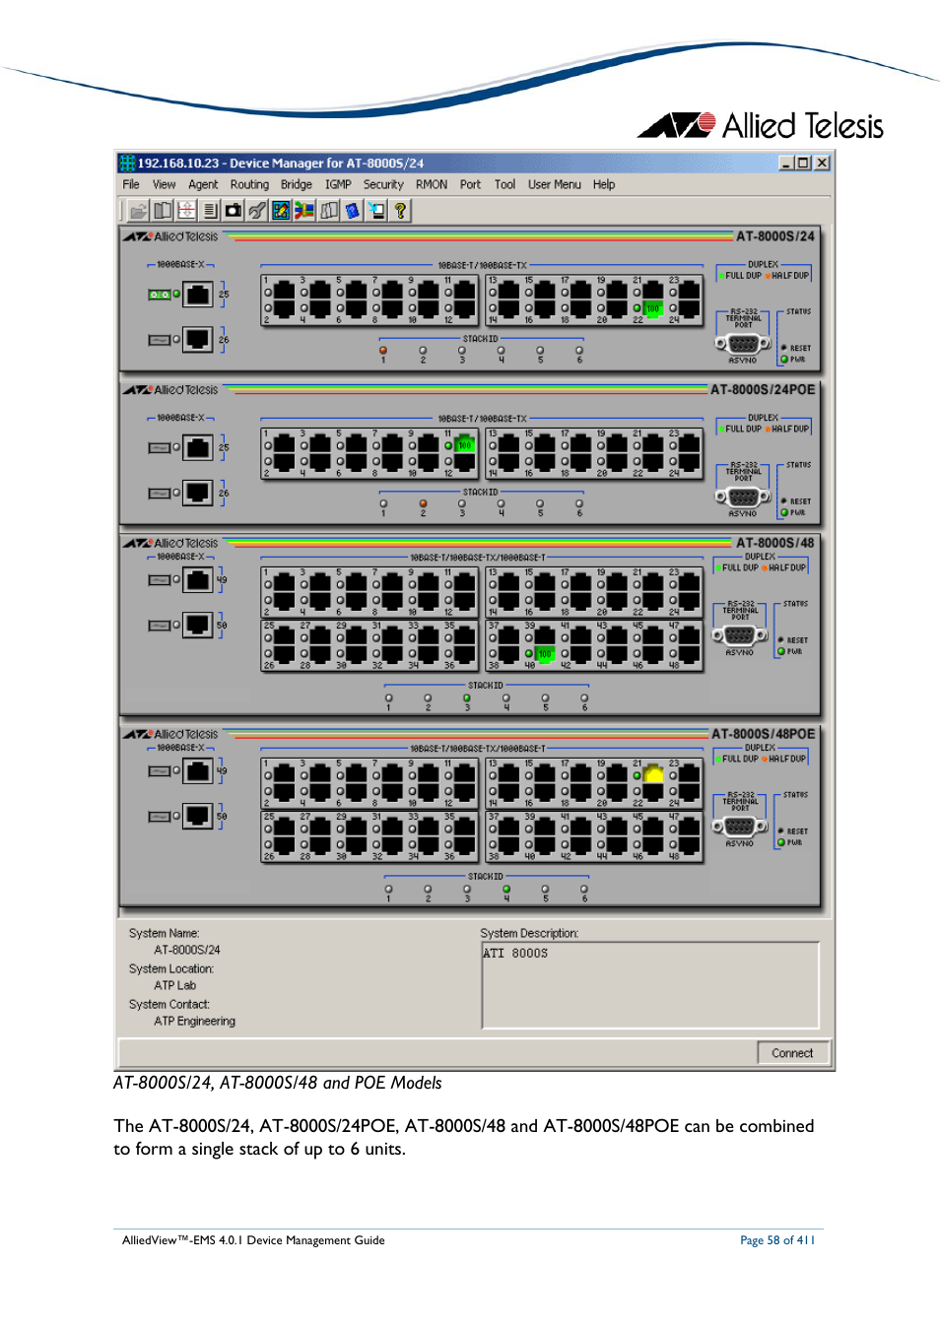Click Stack ID 1 LED on AT-8000S/24
The height and width of the screenshot is (1330, 940).
[x=383, y=350]
